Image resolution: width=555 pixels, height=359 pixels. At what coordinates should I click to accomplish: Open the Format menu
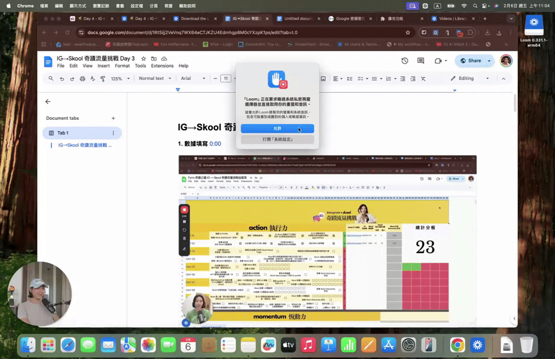point(122,66)
